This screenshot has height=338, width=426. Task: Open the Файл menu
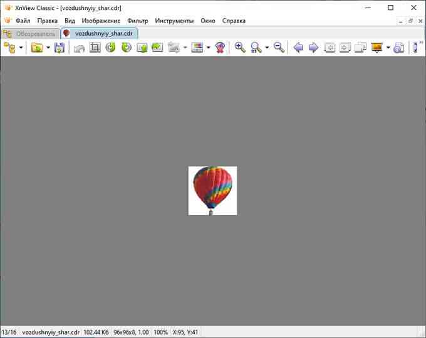[23, 21]
